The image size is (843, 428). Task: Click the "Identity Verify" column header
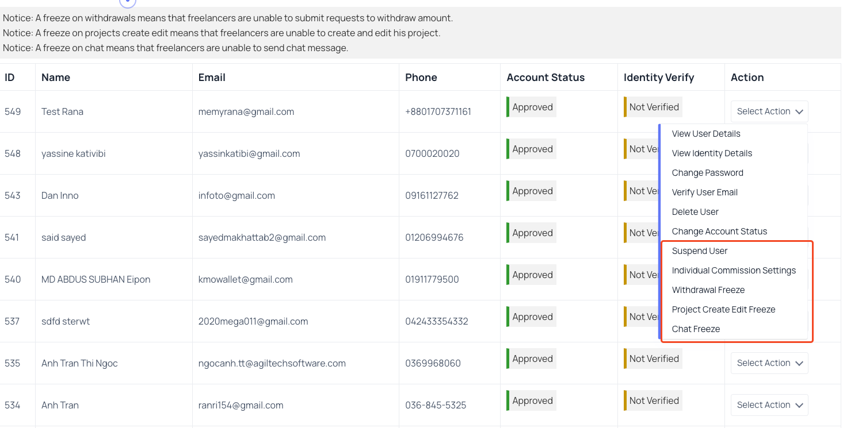click(659, 77)
